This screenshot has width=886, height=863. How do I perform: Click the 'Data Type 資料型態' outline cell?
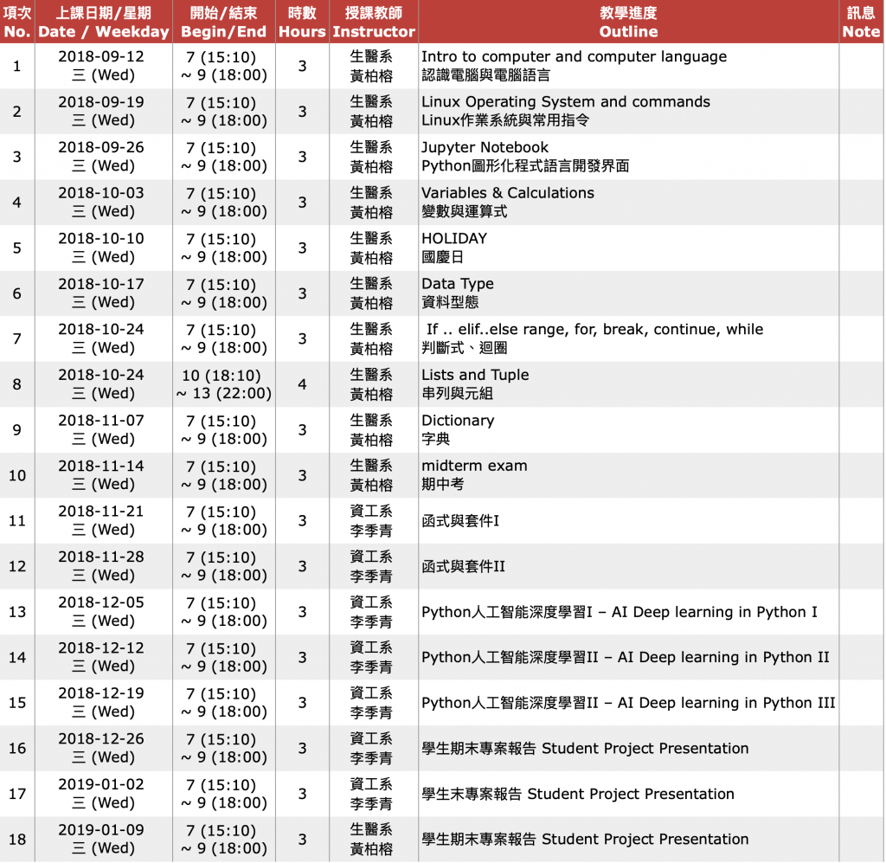(628, 293)
